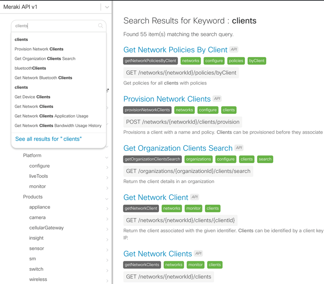Click the getOrganizationClientsSearch operation badge
Screen dimensions: 324x284
click(152, 159)
